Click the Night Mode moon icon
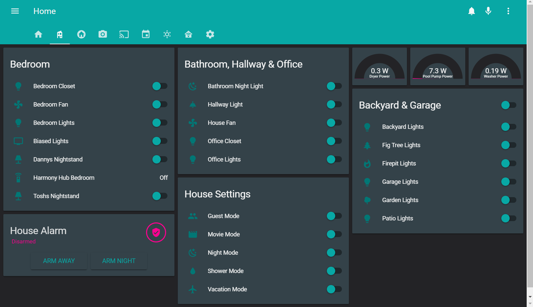Screen dimensions: 533x307 (x=193, y=252)
